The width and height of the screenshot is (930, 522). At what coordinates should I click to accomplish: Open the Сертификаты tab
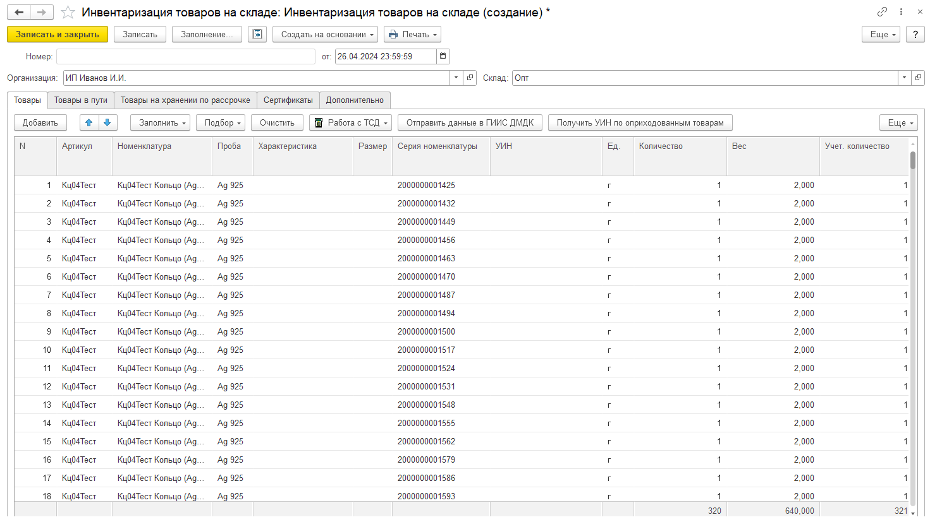(288, 100)
